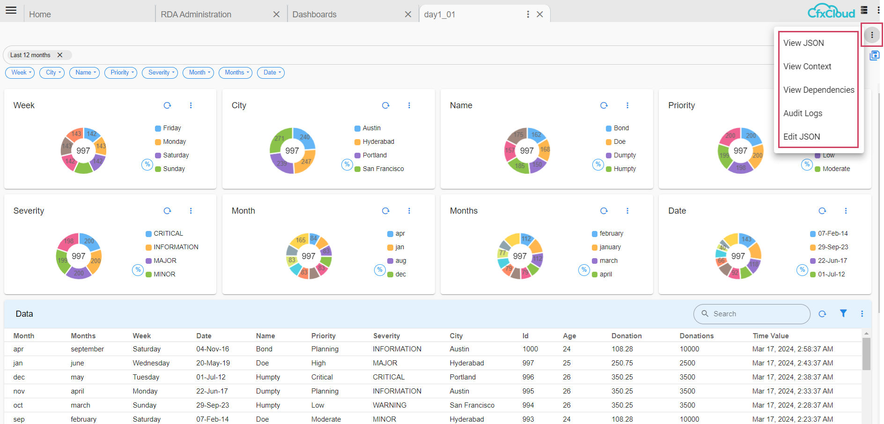Open the hamburger navigation menu

[11, 10]
